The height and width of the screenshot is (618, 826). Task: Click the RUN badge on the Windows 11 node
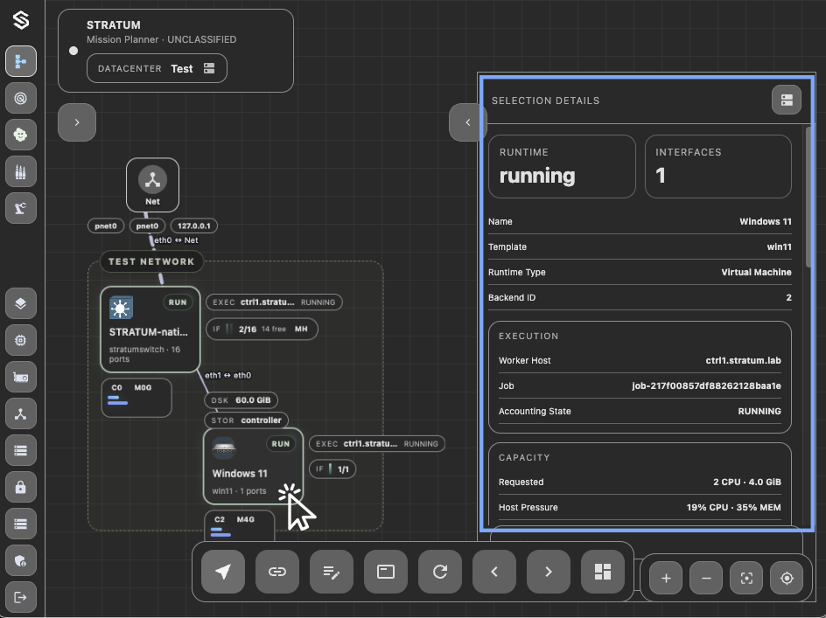[281, 444]
